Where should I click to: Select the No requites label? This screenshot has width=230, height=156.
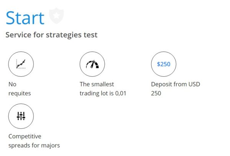pos(20,89)
